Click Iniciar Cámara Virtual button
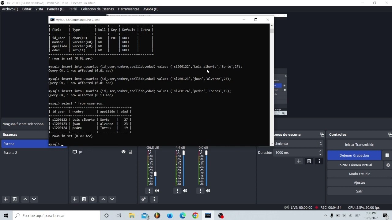The width and height of the screenshot is (392, 220). [x=355, y=165]
